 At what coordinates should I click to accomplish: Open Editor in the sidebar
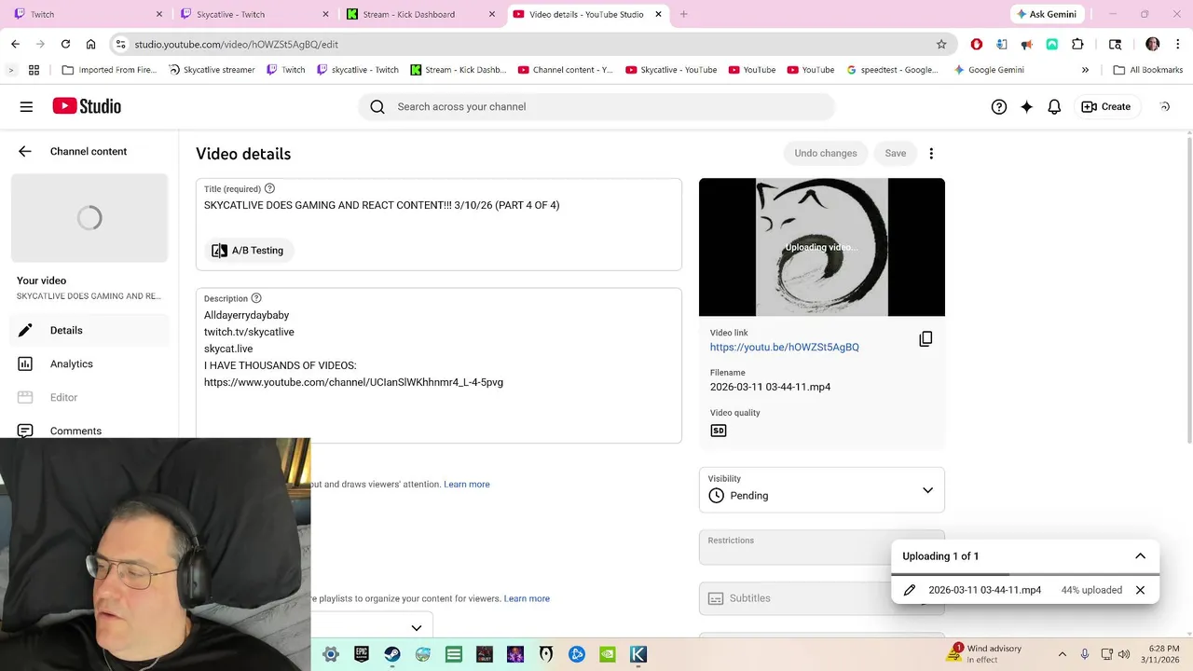tap(89, 397)
